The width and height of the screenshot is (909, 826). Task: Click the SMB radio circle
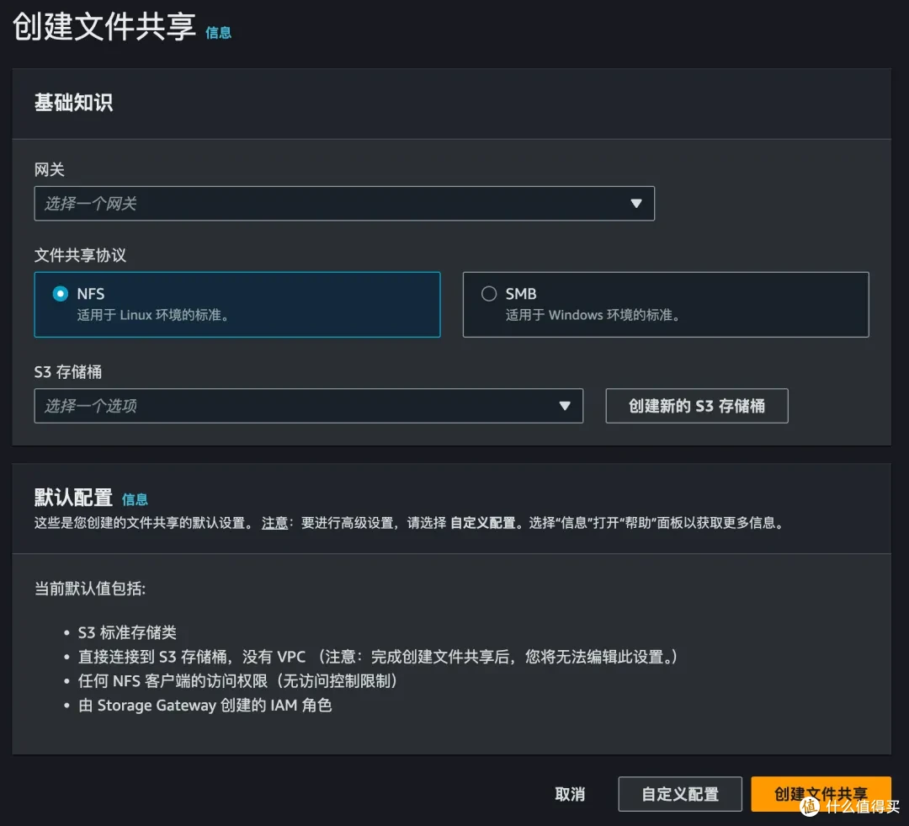point(489,293)
